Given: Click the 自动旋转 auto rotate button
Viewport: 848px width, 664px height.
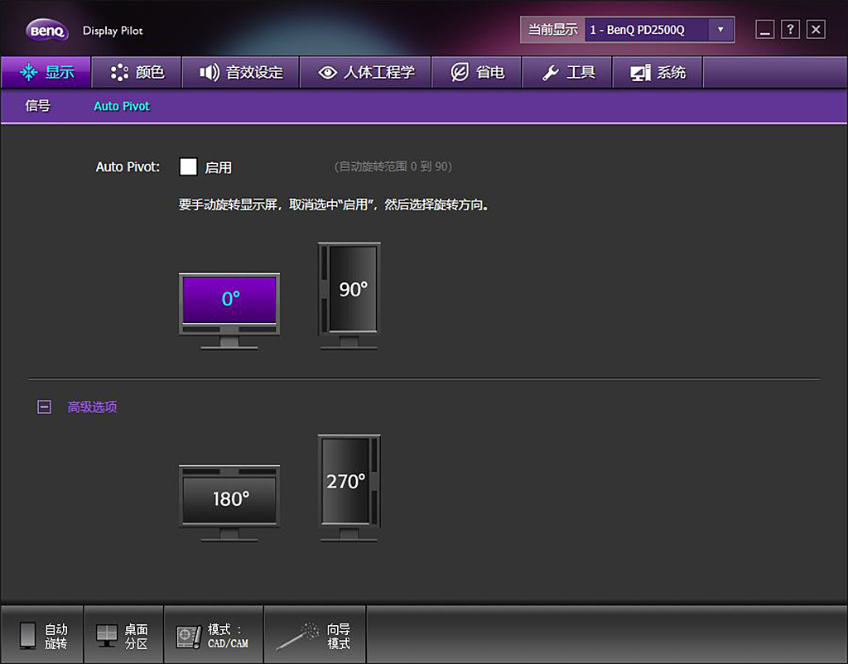Looking at the screenshot, I should 42,635.
